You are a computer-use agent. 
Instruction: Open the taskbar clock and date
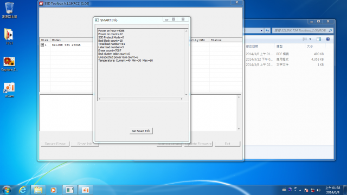coord(332,190)
